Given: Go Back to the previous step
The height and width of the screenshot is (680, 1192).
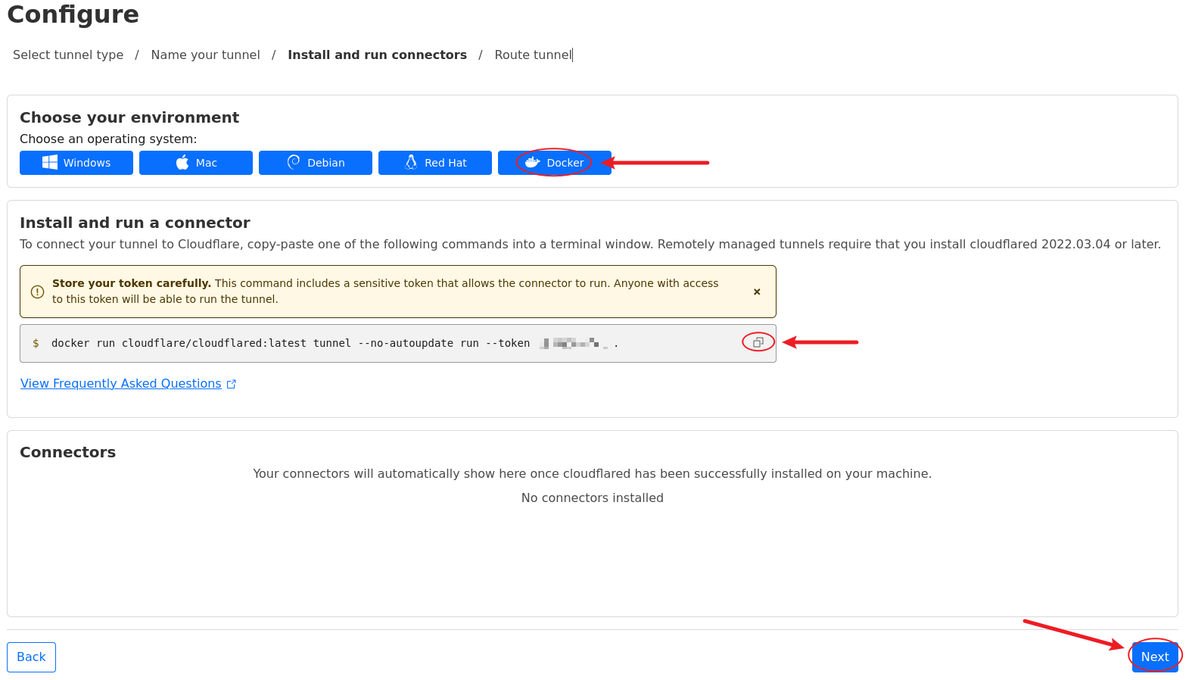Looking at the screenshot, I should 31,657.
